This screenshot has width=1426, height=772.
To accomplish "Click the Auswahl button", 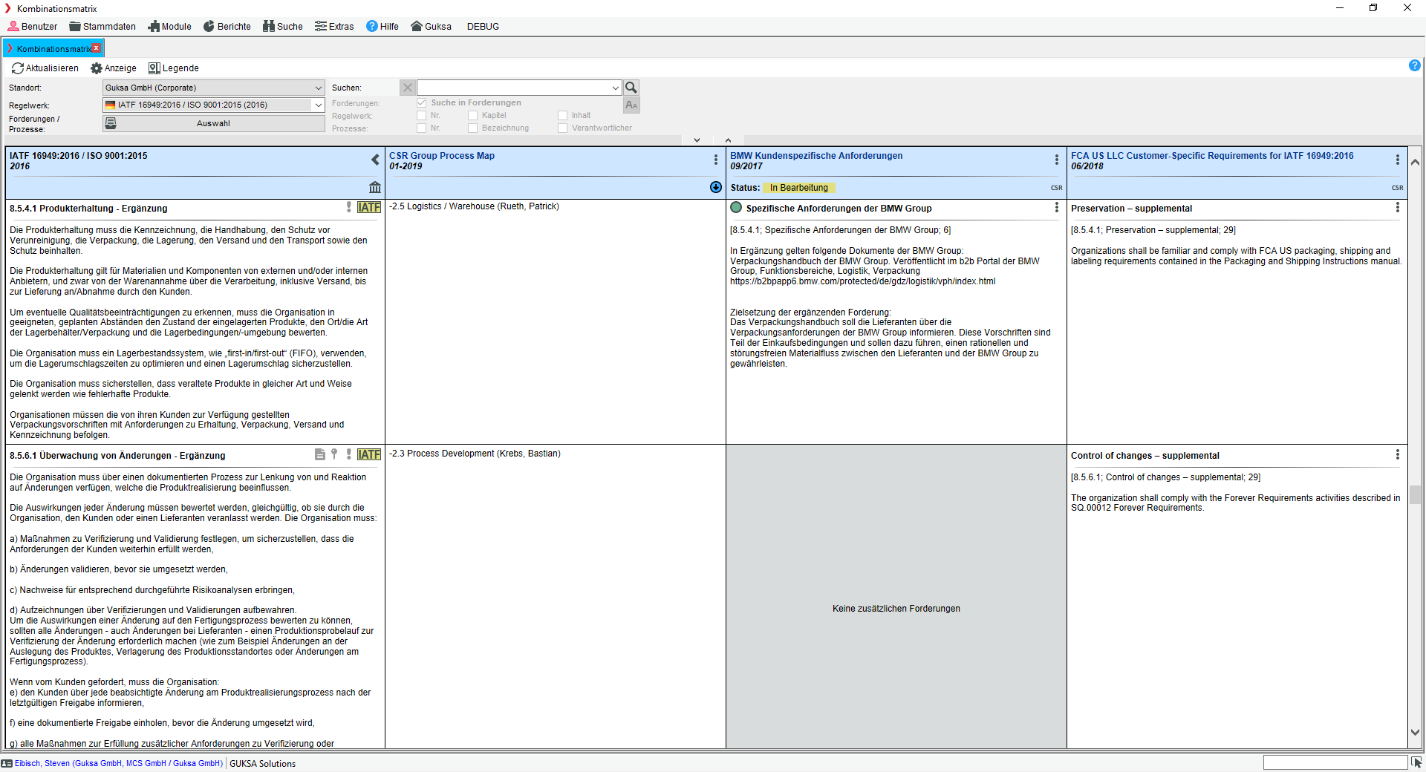I will pos(214,123).
